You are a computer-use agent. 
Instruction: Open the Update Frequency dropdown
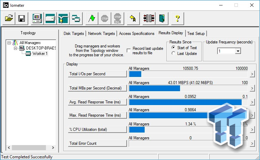238,51
